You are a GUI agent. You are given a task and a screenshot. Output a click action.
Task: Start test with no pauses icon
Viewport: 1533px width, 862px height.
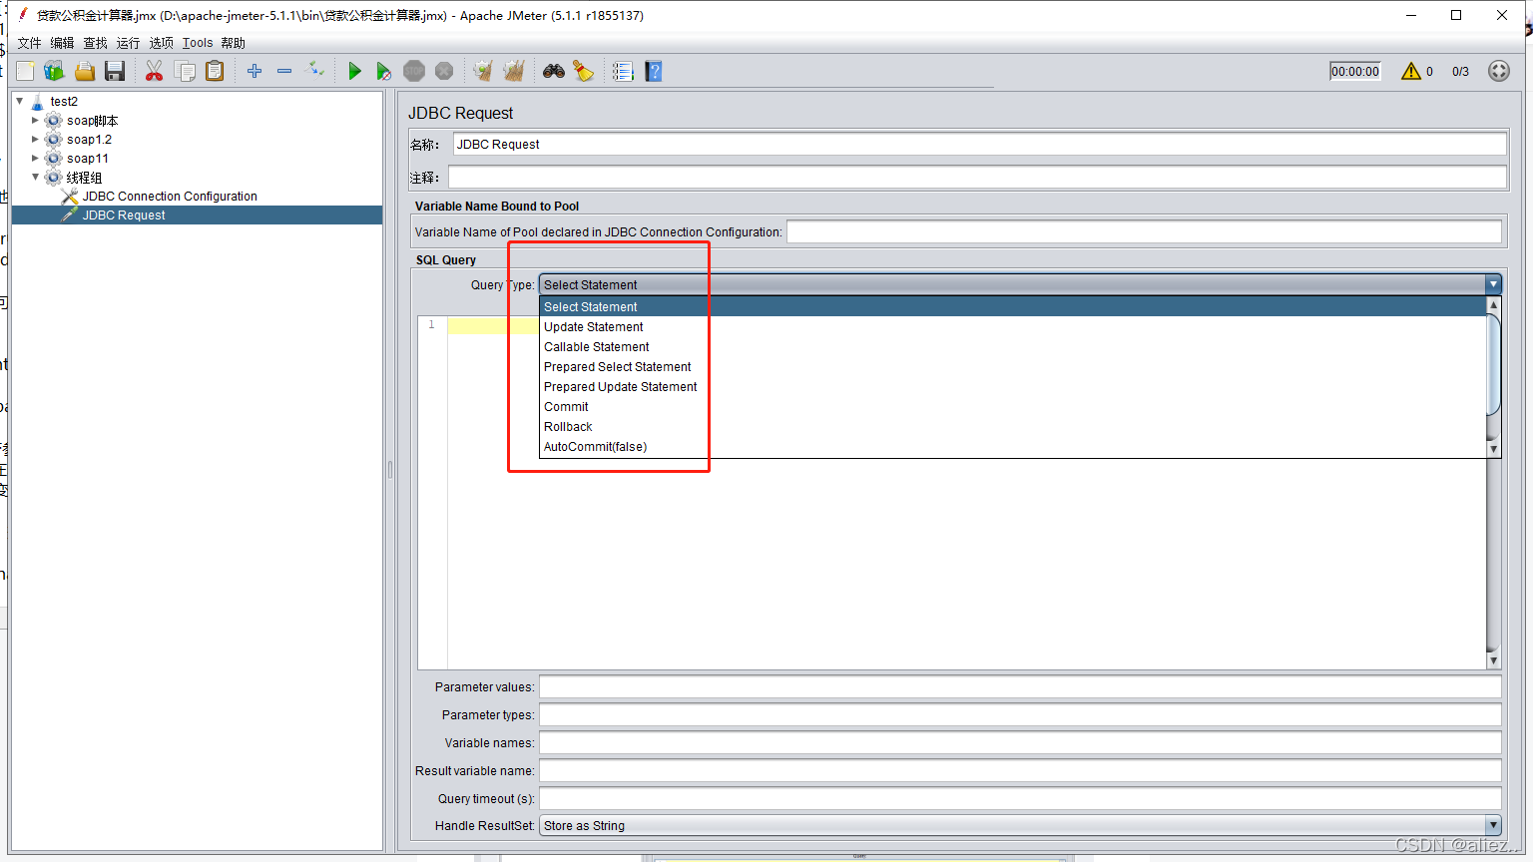click(x=383, y=71)
